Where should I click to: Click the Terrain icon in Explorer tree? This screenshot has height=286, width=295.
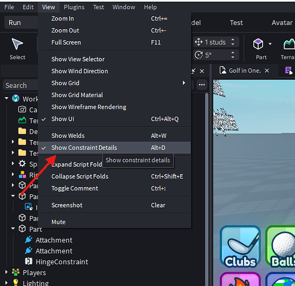[x=22, y=120]
